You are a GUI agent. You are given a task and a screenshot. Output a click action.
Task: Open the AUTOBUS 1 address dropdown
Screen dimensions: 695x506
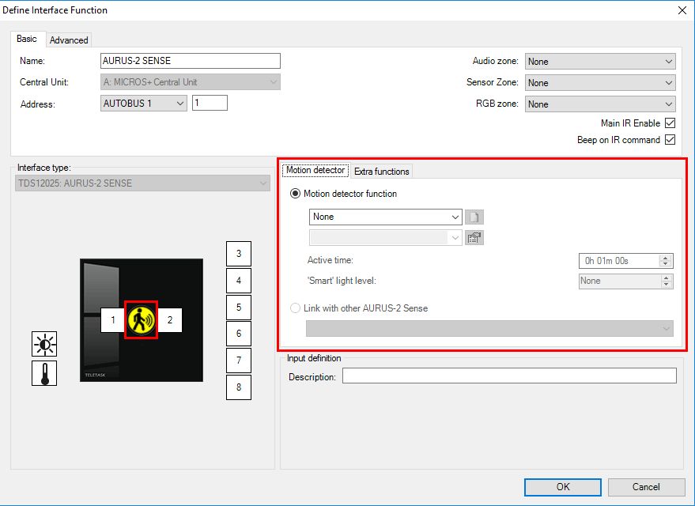144,103
